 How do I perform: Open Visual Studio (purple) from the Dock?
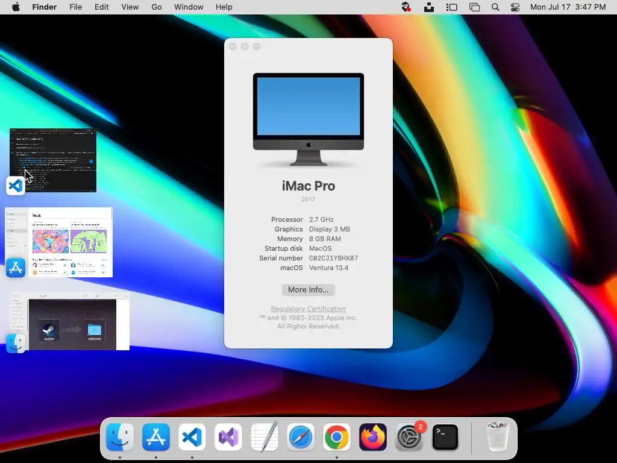click(228, 437)
